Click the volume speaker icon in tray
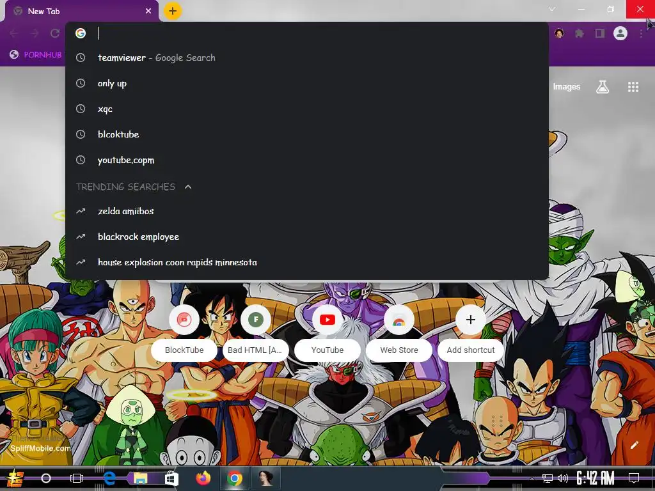 [x=563, y=478]
